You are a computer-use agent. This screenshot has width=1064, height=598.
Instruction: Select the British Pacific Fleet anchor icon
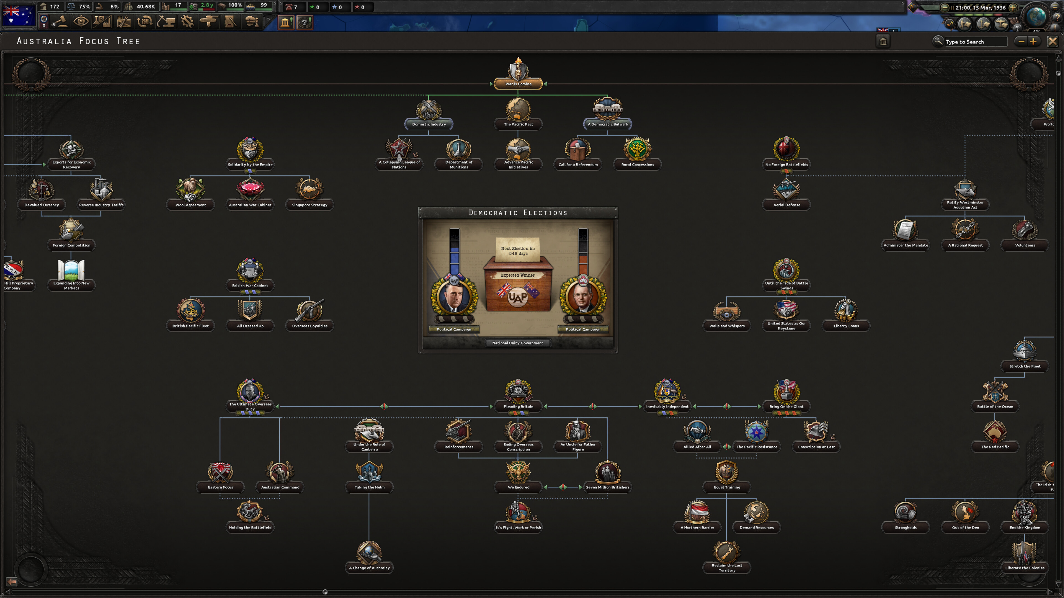pos(190,310)
